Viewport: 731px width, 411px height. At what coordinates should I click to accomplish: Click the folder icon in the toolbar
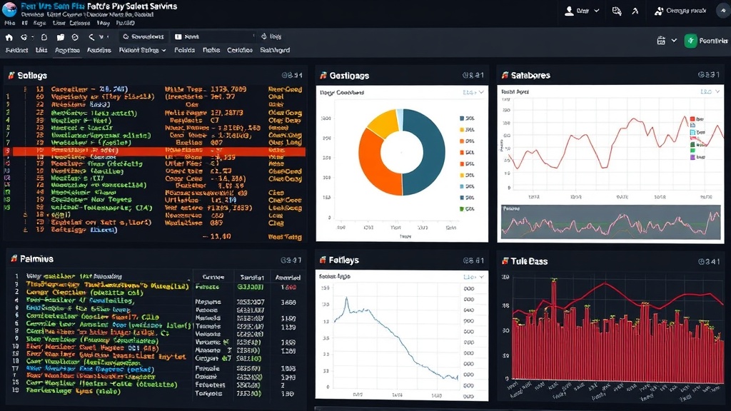coord(61,36)
